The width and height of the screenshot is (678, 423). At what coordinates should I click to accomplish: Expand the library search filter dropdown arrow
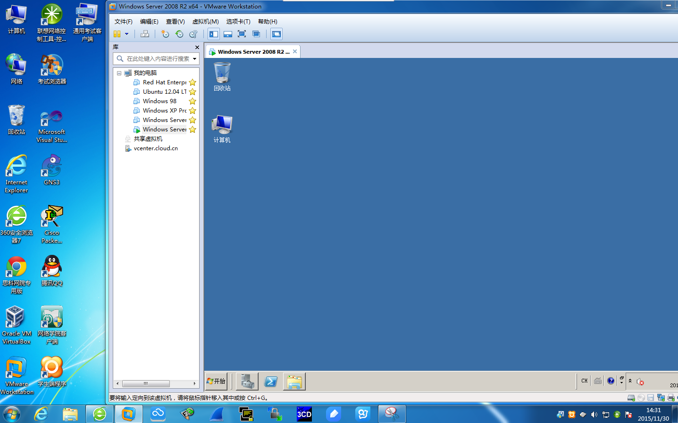click(x=194, y=59)
